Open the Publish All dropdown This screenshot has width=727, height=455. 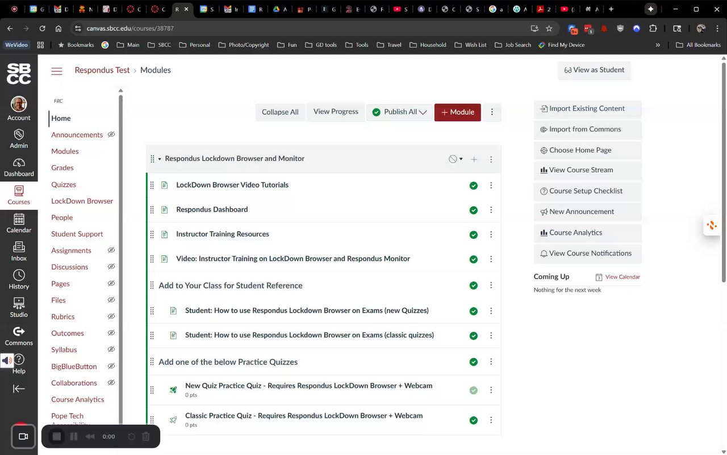tap(399, 112)
